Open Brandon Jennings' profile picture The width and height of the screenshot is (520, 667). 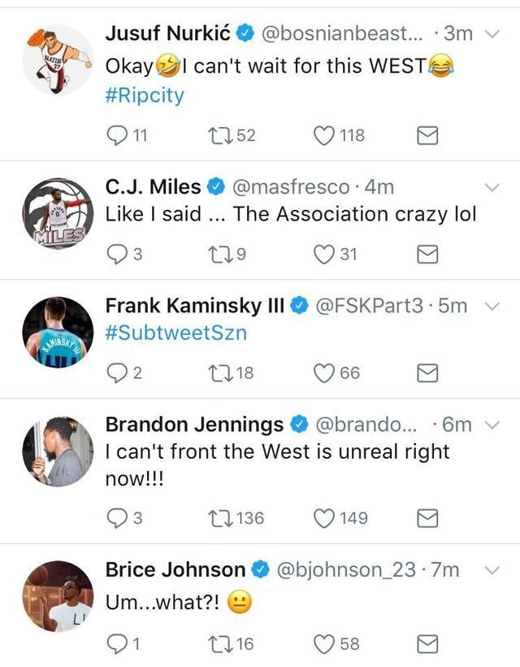tap(58, 452)
